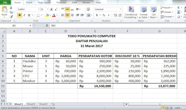Switch to the Page Layout tab
This screenshot has width=186, height=110.
44,2
